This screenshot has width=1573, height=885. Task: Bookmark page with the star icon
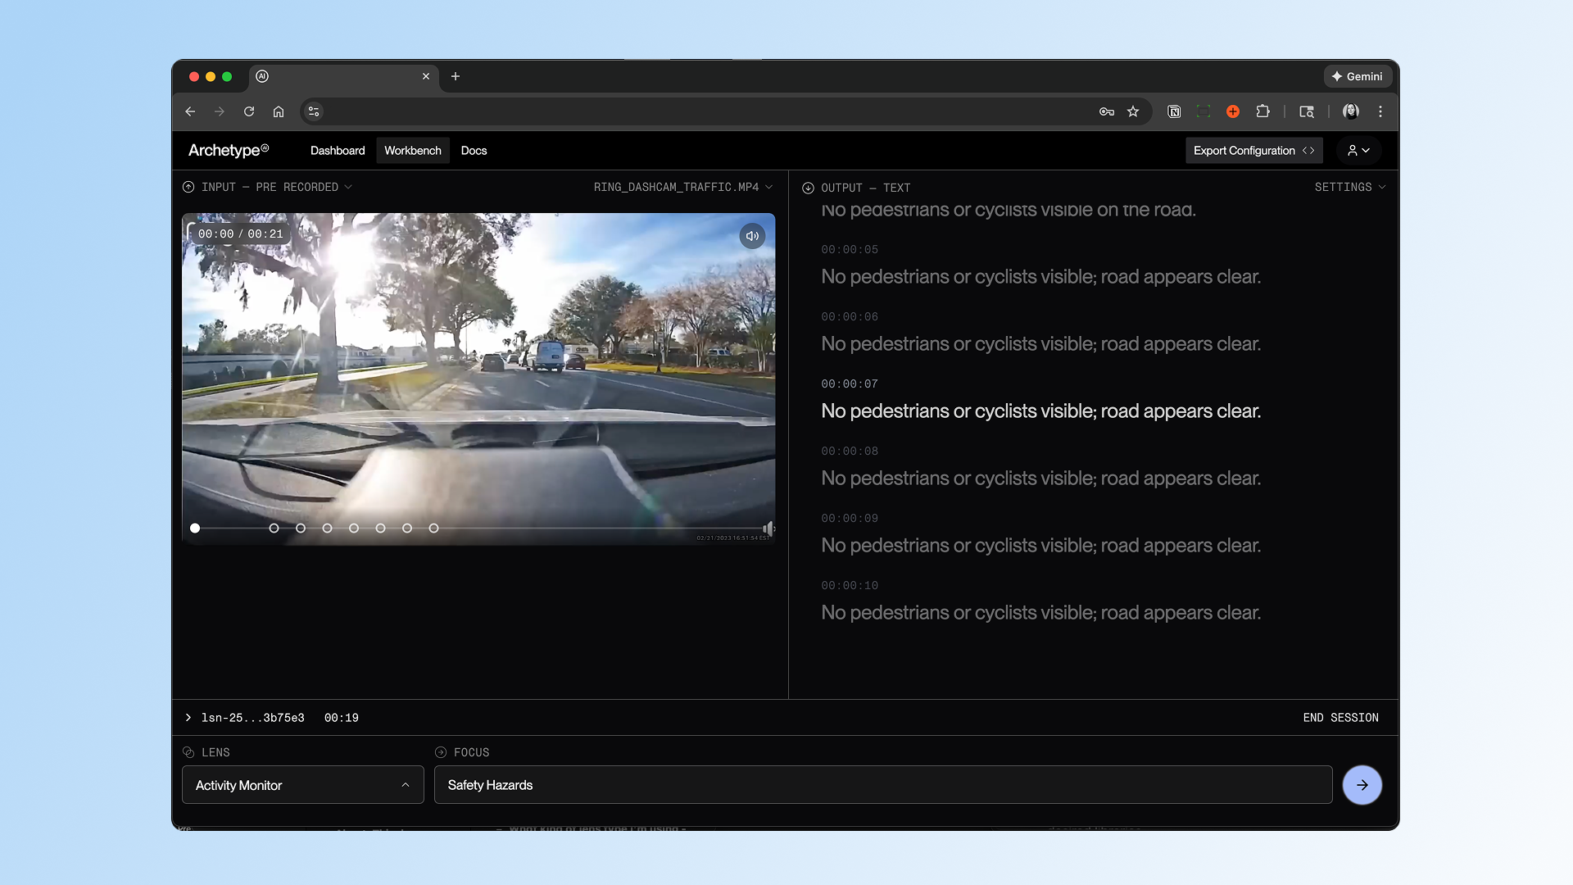click(1133, 111)
